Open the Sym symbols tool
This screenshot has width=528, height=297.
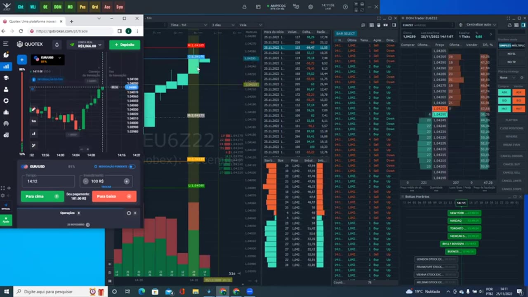(x=120, y=7)
